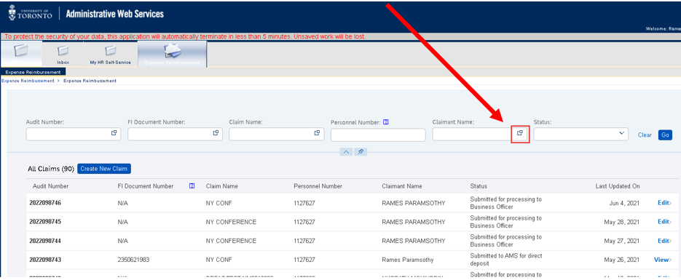Open value help for Claimant Name field
681x280 pixels.
click(x=520, y=134)
